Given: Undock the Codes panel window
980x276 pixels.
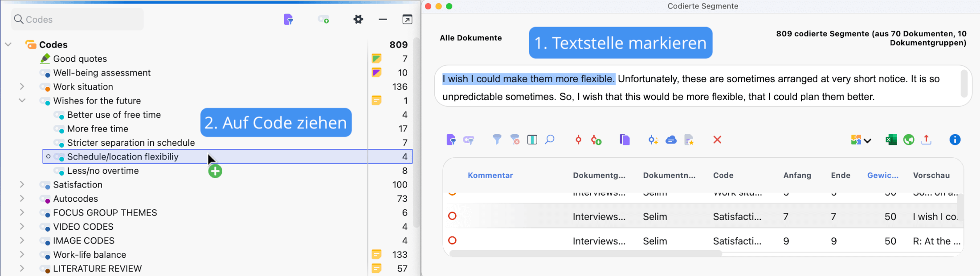Looking at the screenshot, I should pos(407,20).
